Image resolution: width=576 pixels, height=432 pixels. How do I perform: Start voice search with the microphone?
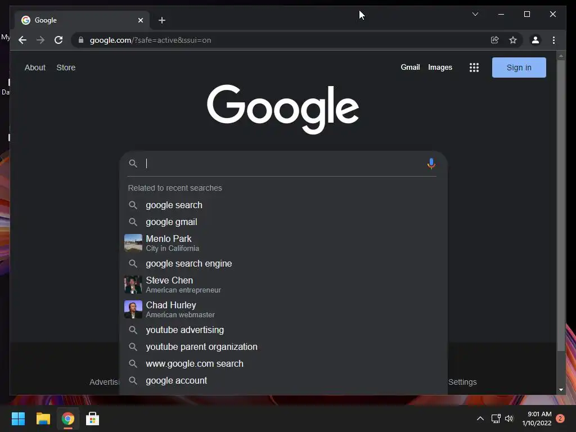[x=431, y=164]
